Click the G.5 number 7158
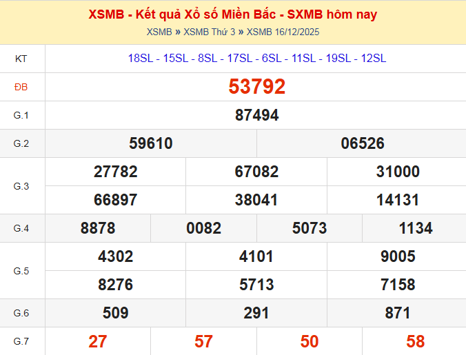This screenshot has height=355, width=466. pos(398,285)
